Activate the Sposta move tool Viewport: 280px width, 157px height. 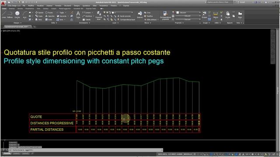point(39,13)
